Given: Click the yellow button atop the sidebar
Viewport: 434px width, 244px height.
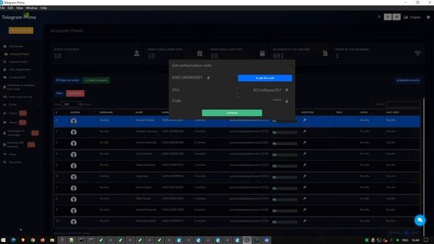Looking at the screenshot, I should pyautogui.click(x=21, y=30).
